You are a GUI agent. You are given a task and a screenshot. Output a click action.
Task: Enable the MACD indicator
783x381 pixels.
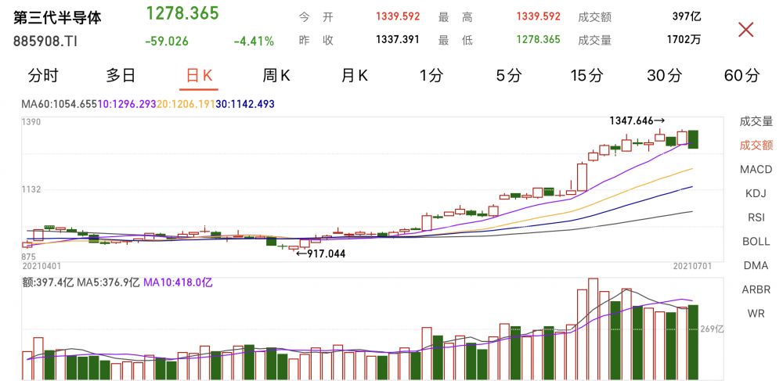pyautogui.click(x=756, y=170)
